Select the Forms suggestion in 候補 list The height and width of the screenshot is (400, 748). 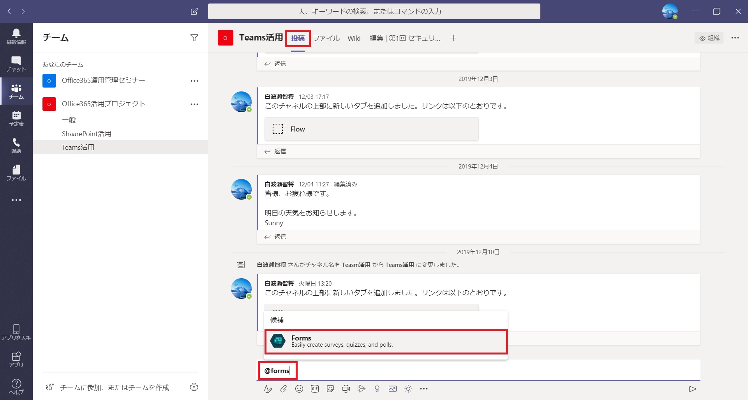click(x=386, y=342)
